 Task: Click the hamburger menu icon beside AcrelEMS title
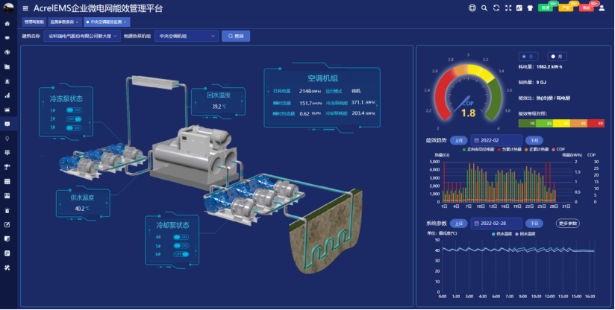click(x=25, y=8)
